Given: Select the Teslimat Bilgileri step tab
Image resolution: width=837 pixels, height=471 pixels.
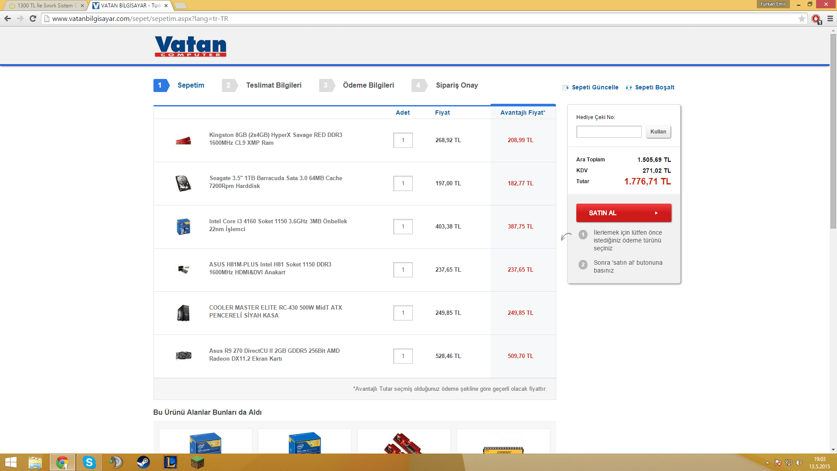Looking at the screenshot, I should pos(273,85).
